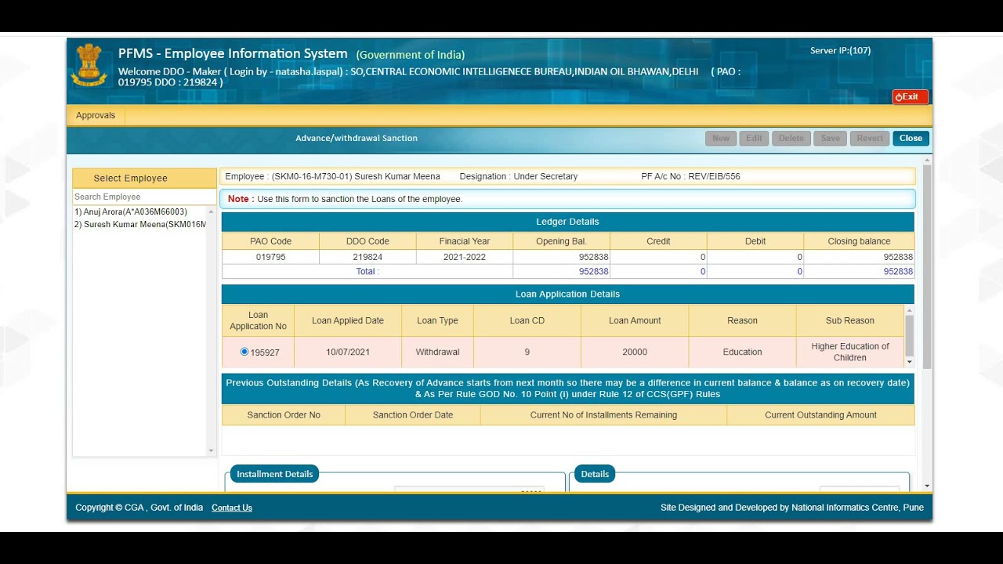
Task: Click the Save toolbar button
Action: coord(831,138)
